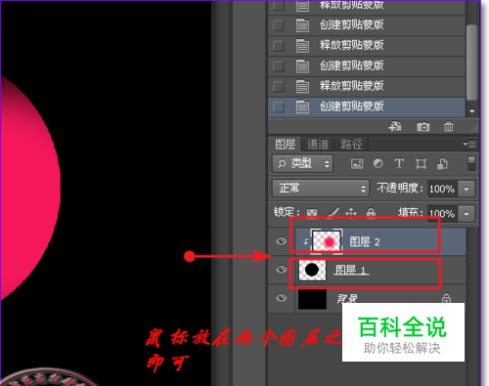
Task: Click clipping mask arrow indicator on 图层 2
Action: [306, 241]
